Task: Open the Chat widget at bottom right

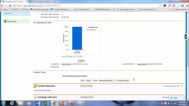Action: 177,98
